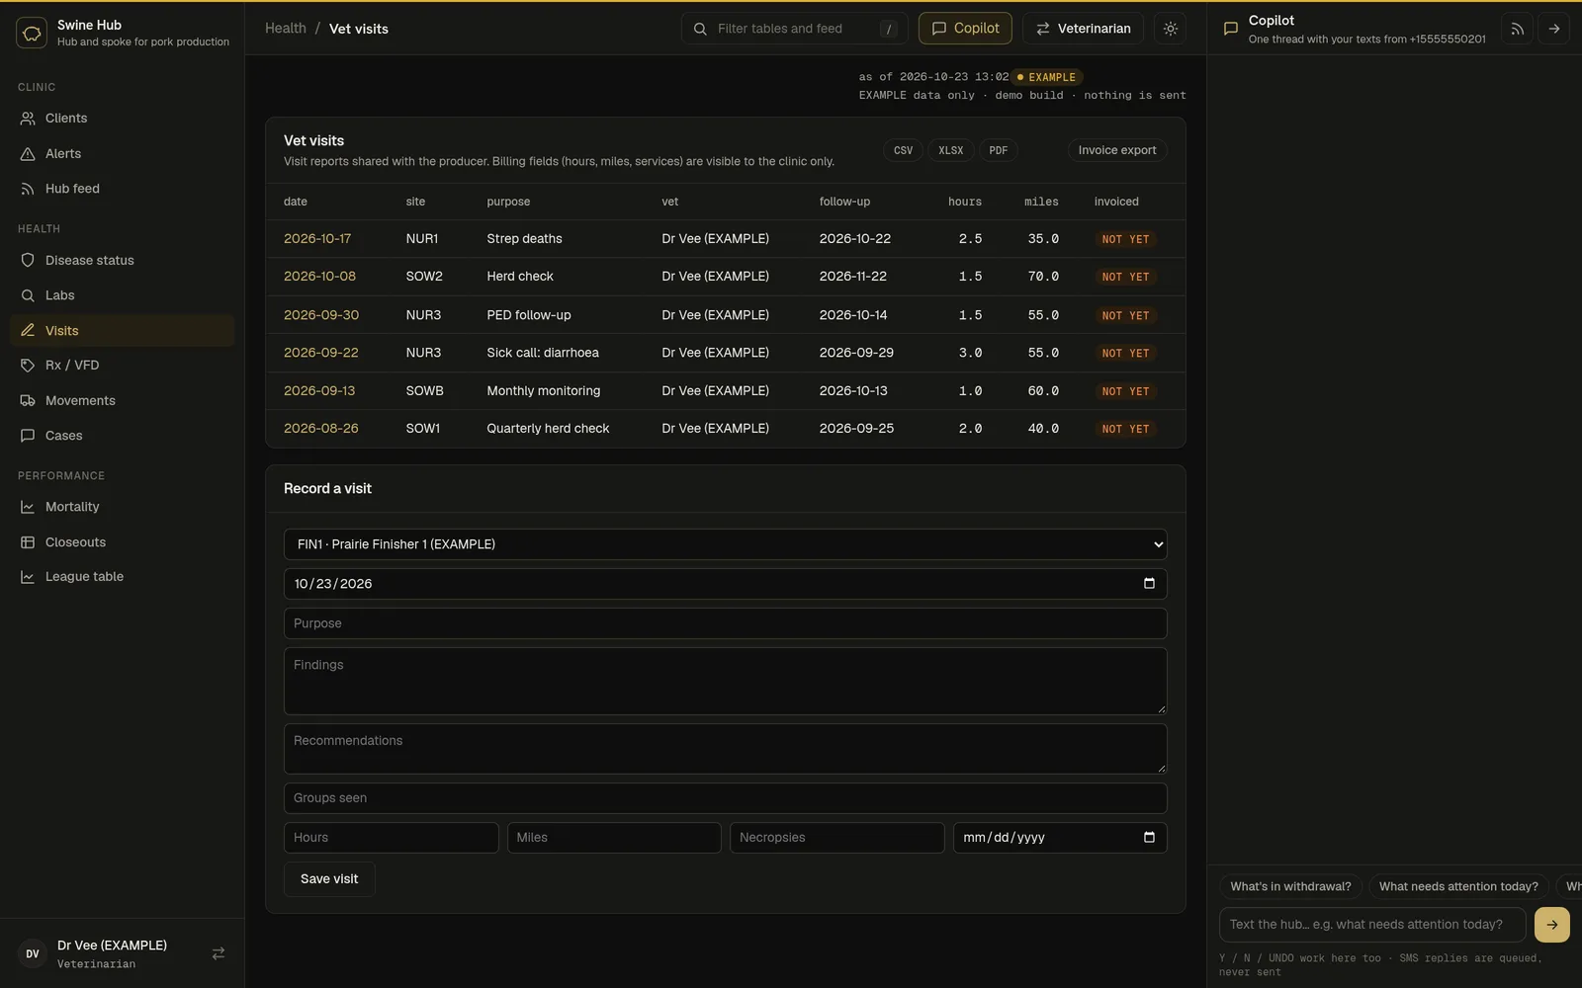Switch user via swap icon beside Dr Vee
Viewport: 1582px width, 988px height.
(219, 953)
